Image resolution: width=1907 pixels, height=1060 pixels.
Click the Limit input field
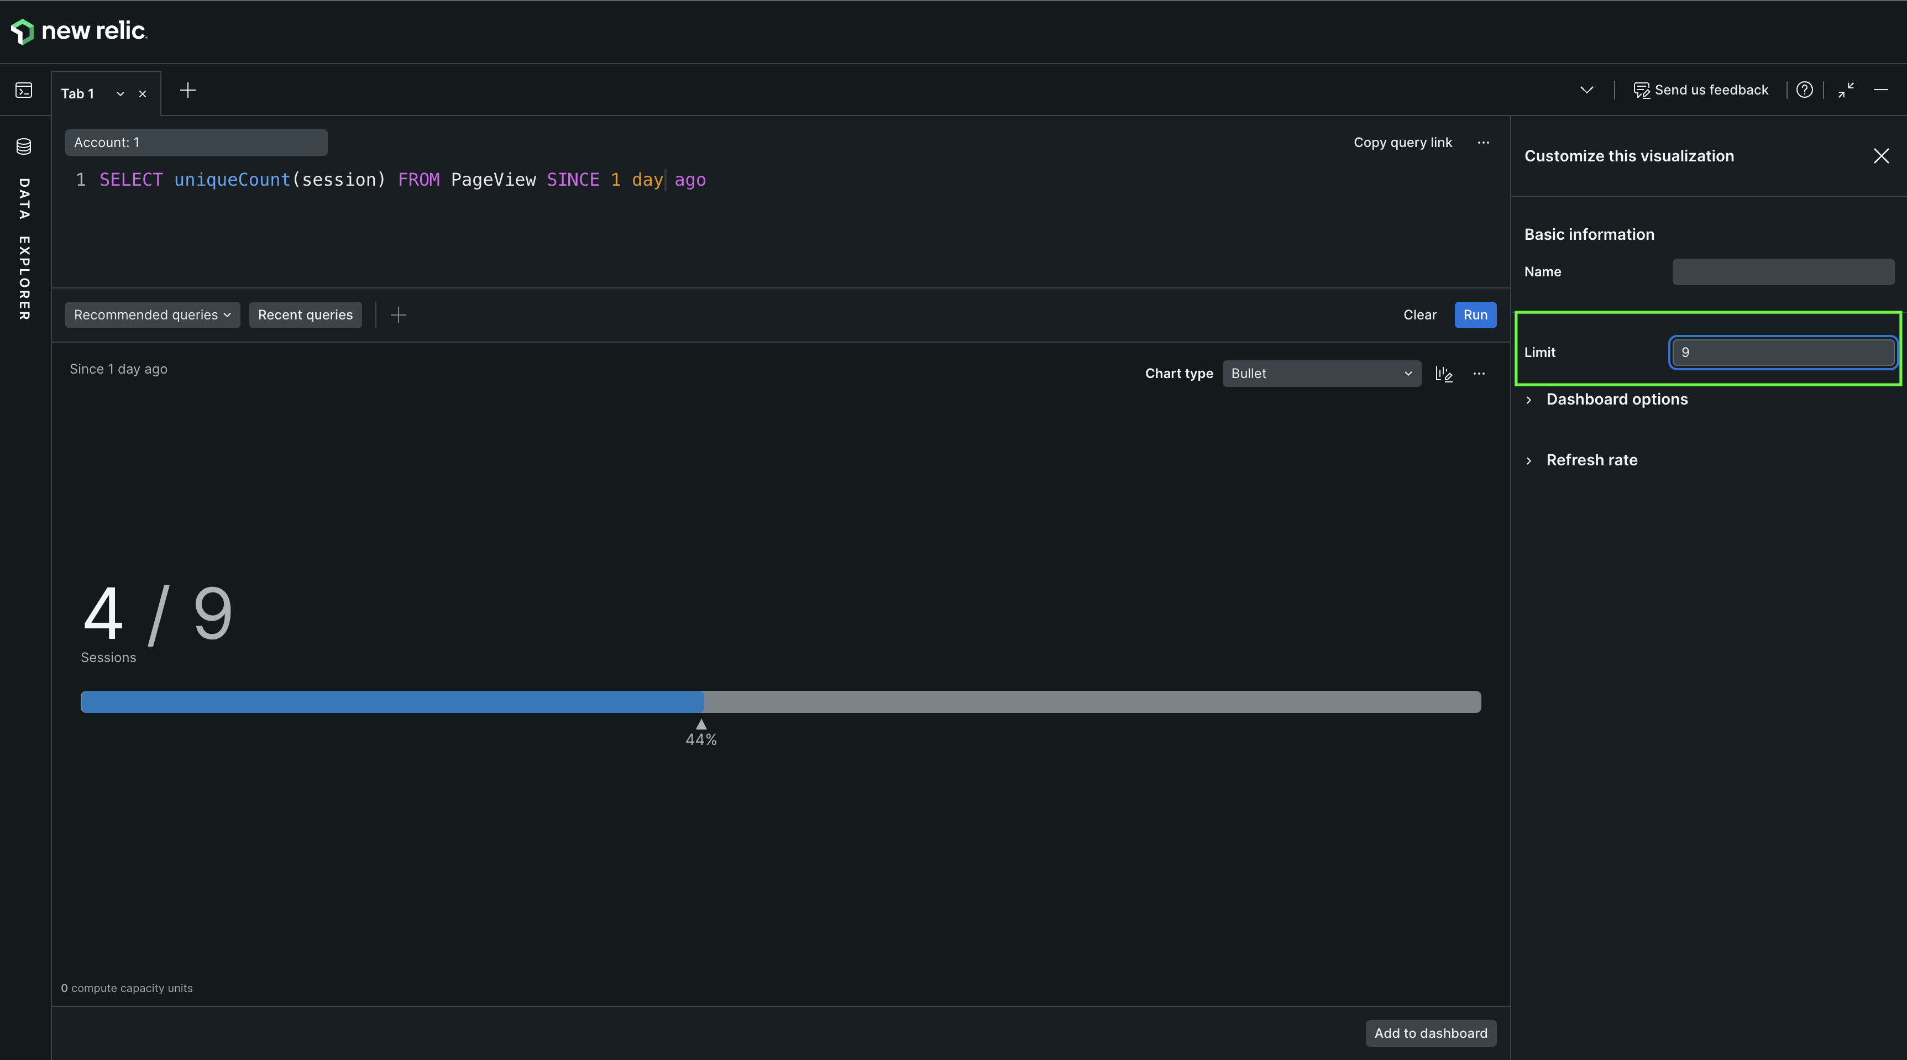pos(1783,353)
